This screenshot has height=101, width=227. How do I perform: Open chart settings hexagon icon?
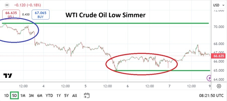[x=219, y=86]
